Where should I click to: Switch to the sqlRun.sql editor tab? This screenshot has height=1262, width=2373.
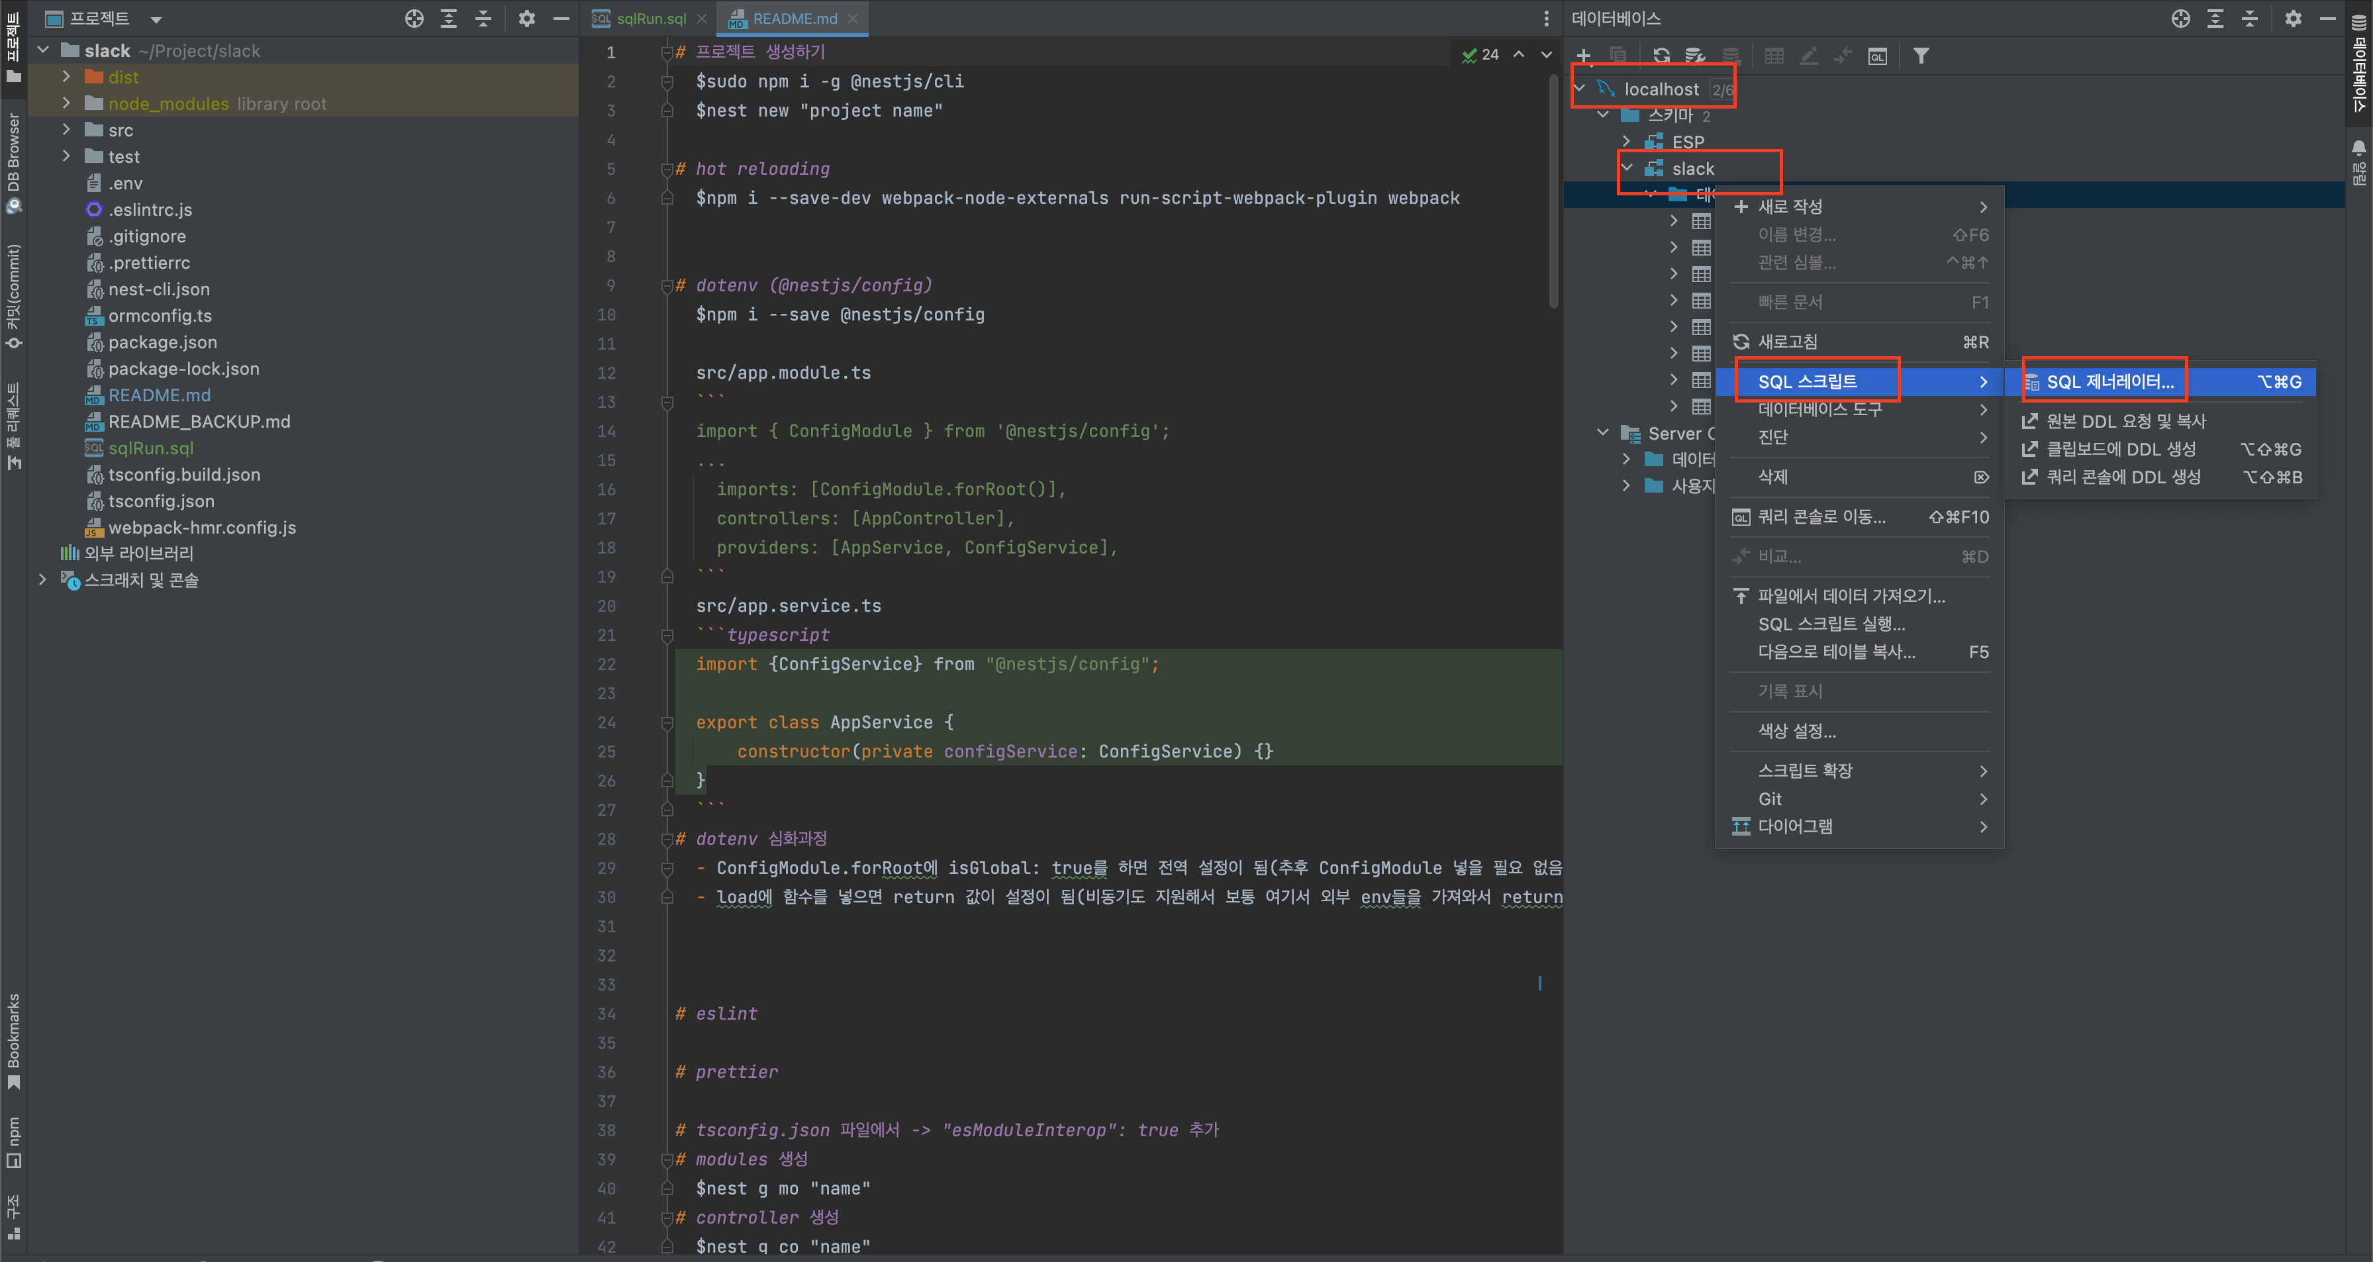(650, 19)
